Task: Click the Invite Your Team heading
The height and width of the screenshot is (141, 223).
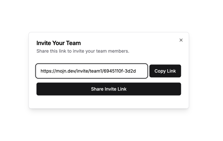Action: (x=58, y=43)
